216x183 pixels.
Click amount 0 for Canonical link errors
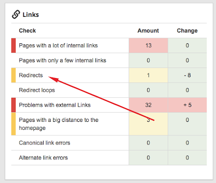(148, 143)
